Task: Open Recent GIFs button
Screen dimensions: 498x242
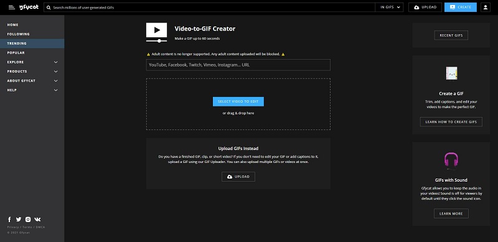Action: [x=451, y=35]
